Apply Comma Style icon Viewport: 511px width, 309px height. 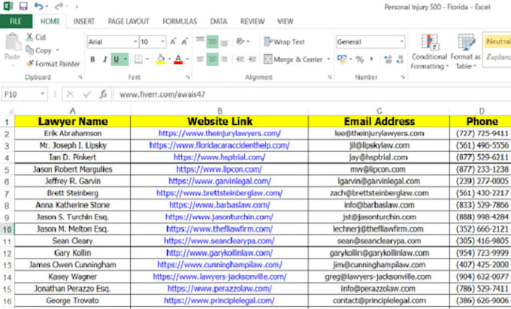pyautogui.click(x=371, y=59)
